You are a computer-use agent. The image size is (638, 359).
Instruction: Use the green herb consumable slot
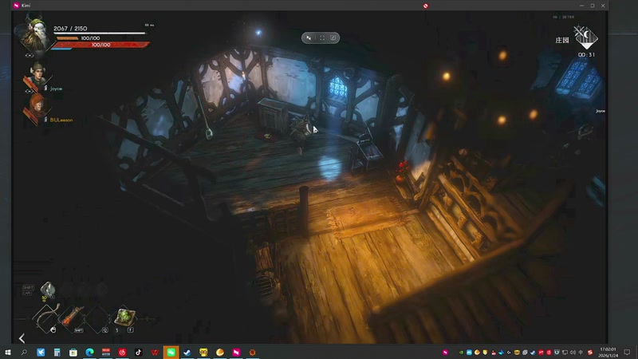click(124, 317)
